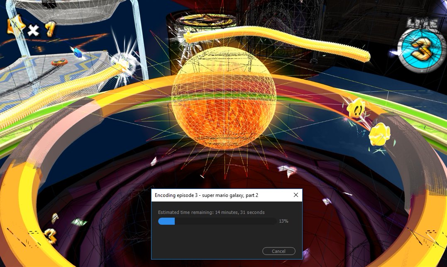
Task: Close the Encoding episode 3 dialog
Action: click(x=296, y=195)
